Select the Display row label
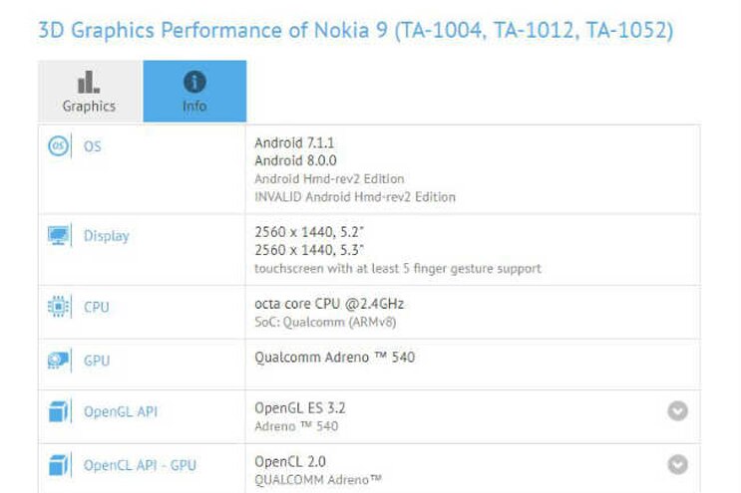 tap(106, 236)
